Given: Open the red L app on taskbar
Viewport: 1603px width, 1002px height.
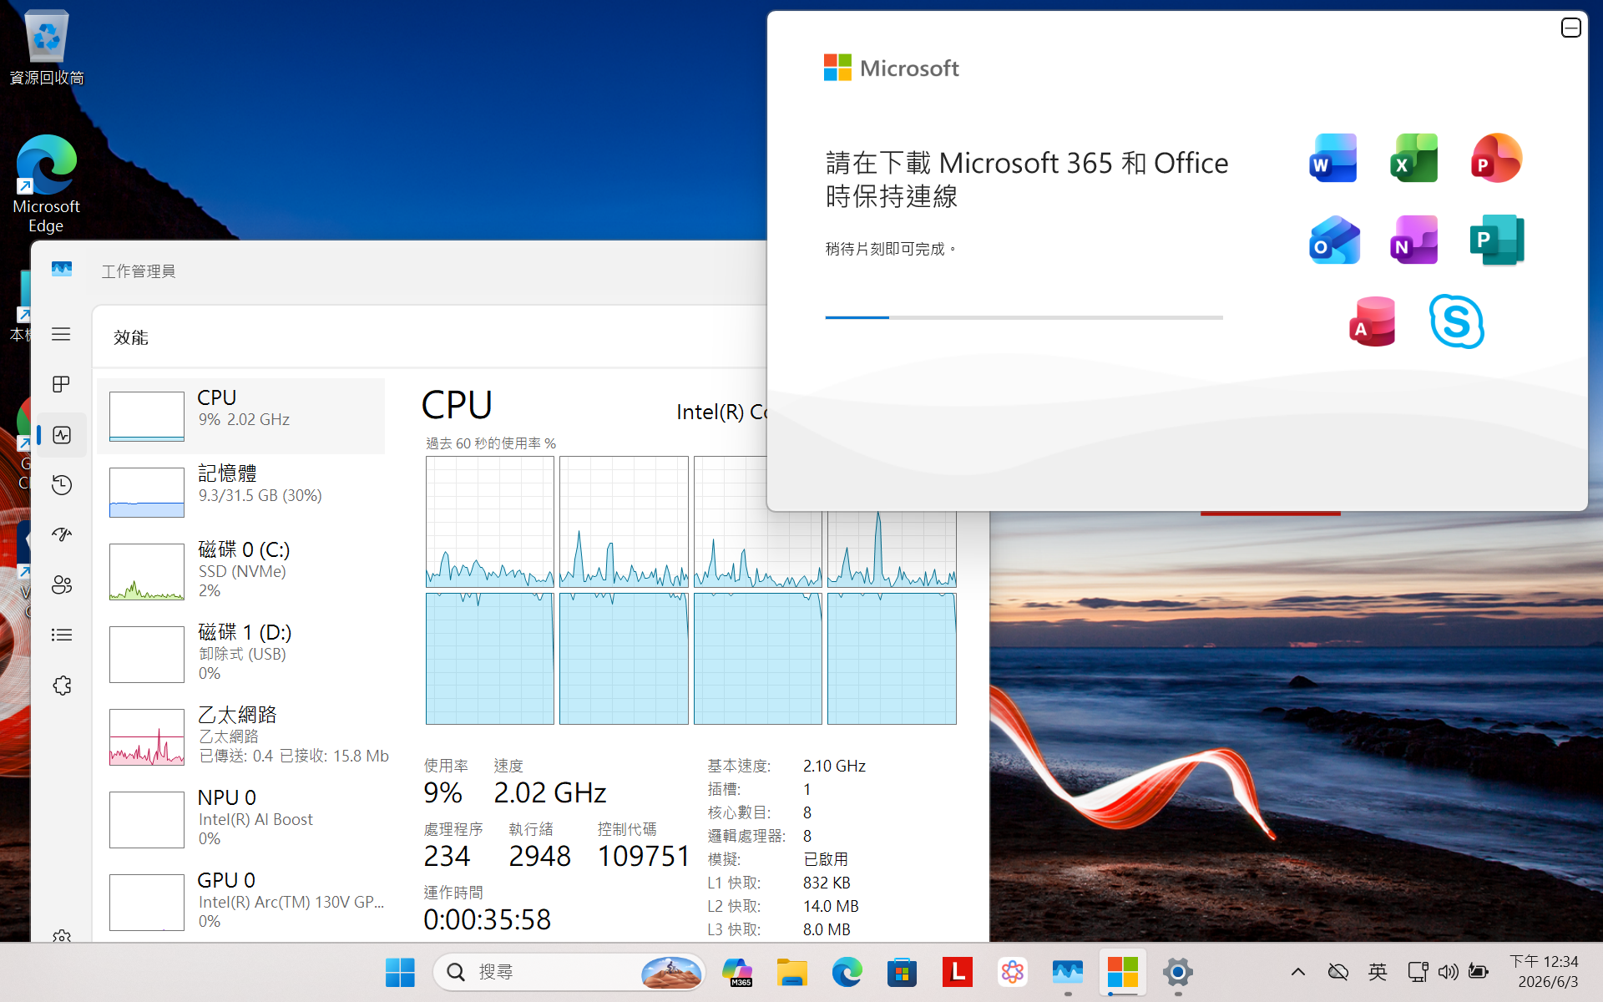Looking at the screenshot, I should pos(957,972).
